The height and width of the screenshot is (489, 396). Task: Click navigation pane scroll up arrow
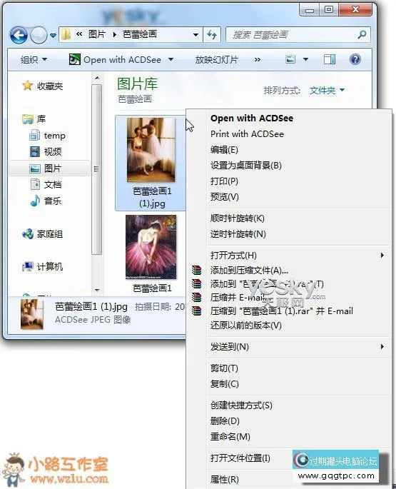click(x=97, y=78)
